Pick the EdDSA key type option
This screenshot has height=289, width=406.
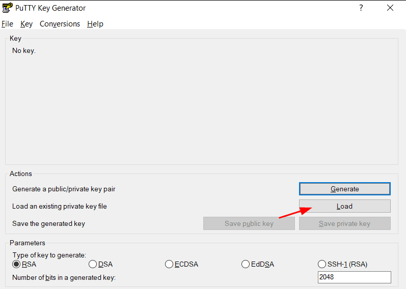(x=246, y=264)
